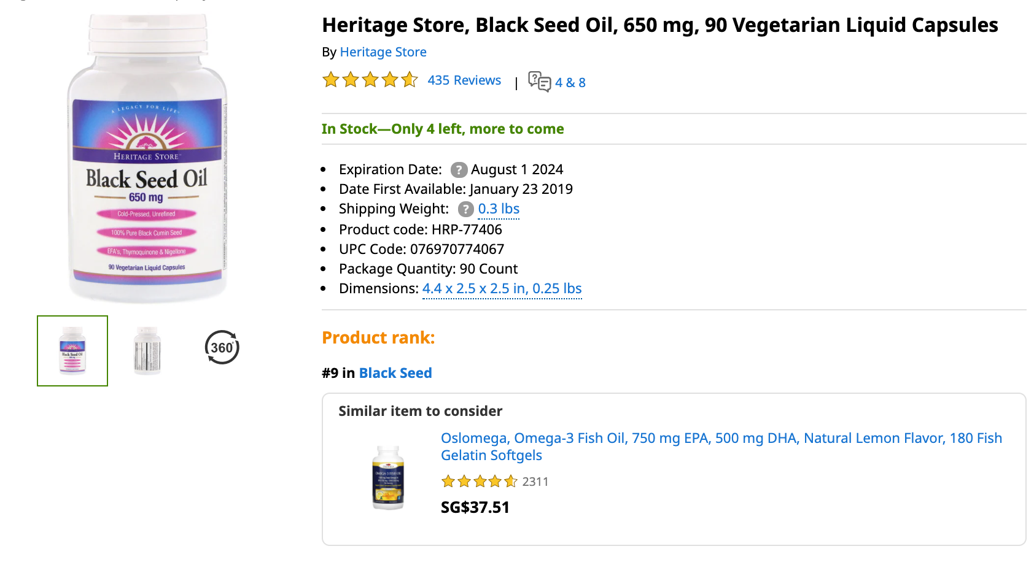
Task: Click the SG$37.51 price of similar item
Action: pos(475,507)
